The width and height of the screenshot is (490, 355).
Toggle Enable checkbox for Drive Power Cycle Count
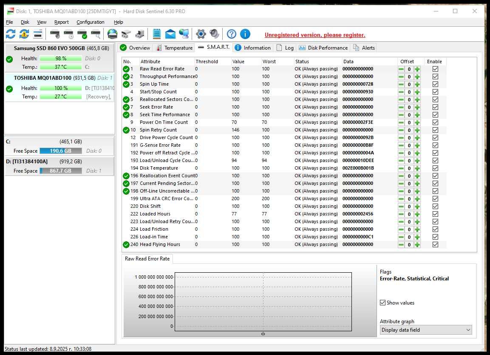(x=435, y=137)
